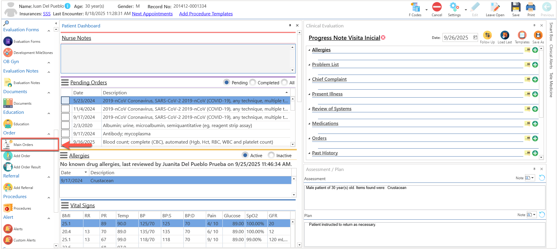Click the Leave Open icon
The image size is (557, 250).
(495, 7)
